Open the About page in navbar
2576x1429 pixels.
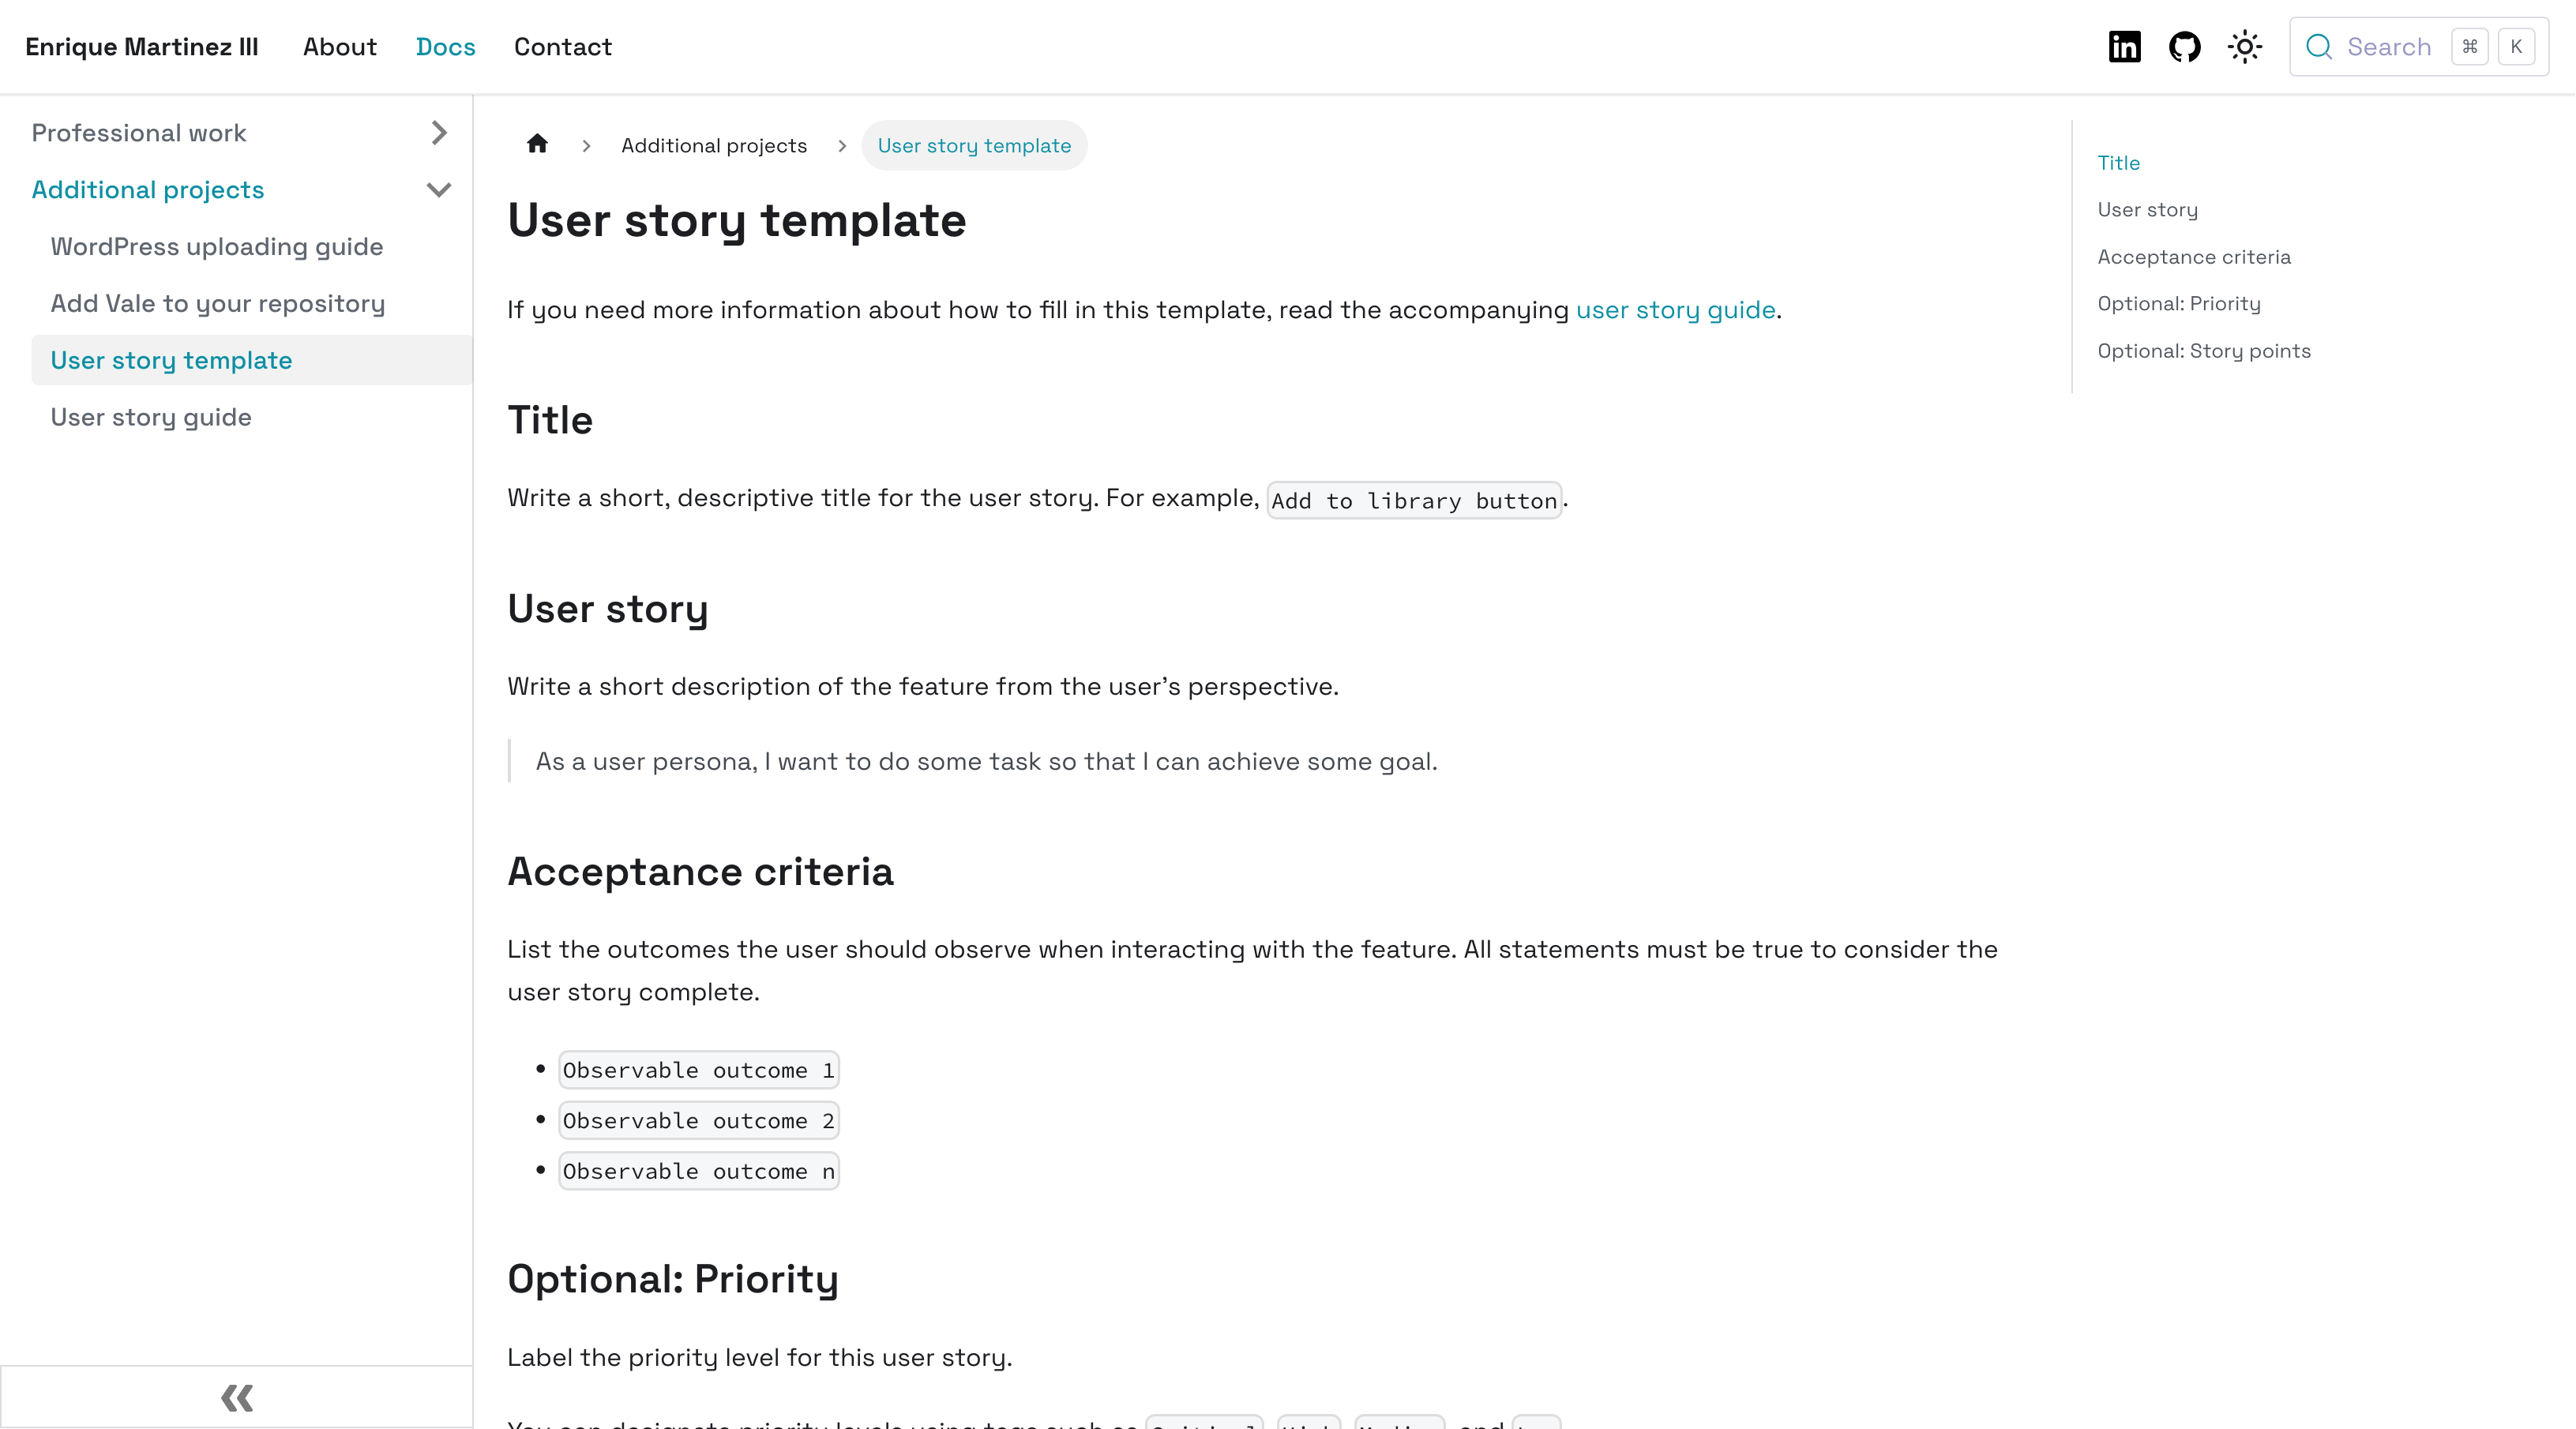click(x=340, y=47)
